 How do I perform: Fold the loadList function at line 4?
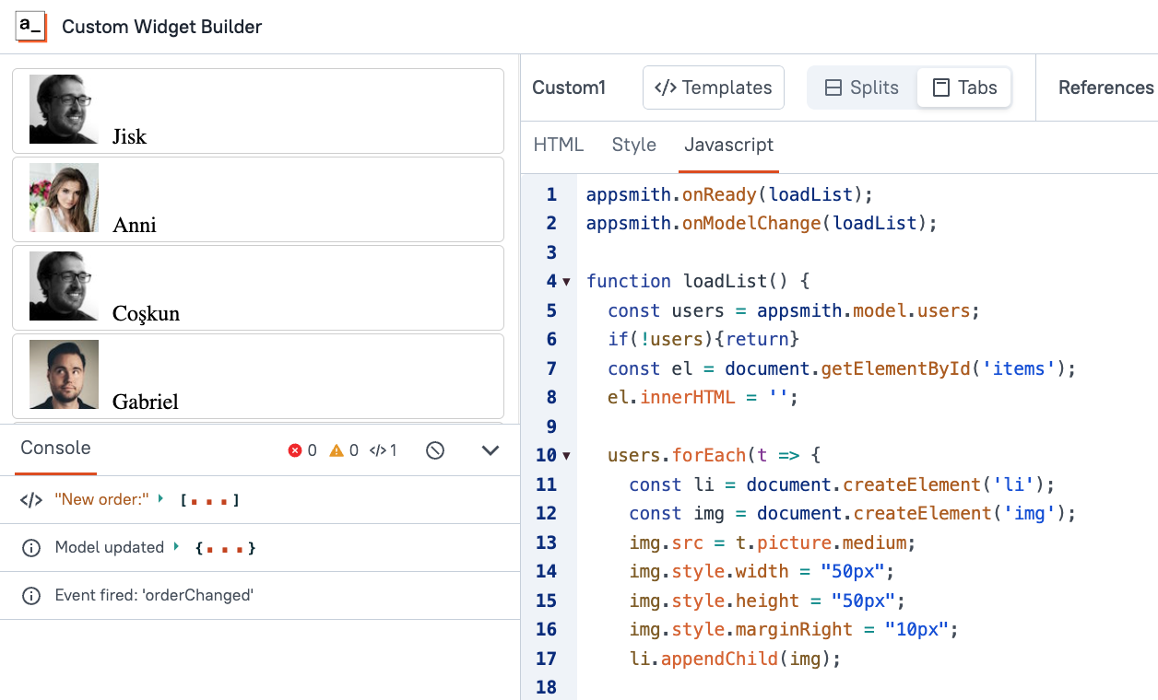tap(566, 281)
